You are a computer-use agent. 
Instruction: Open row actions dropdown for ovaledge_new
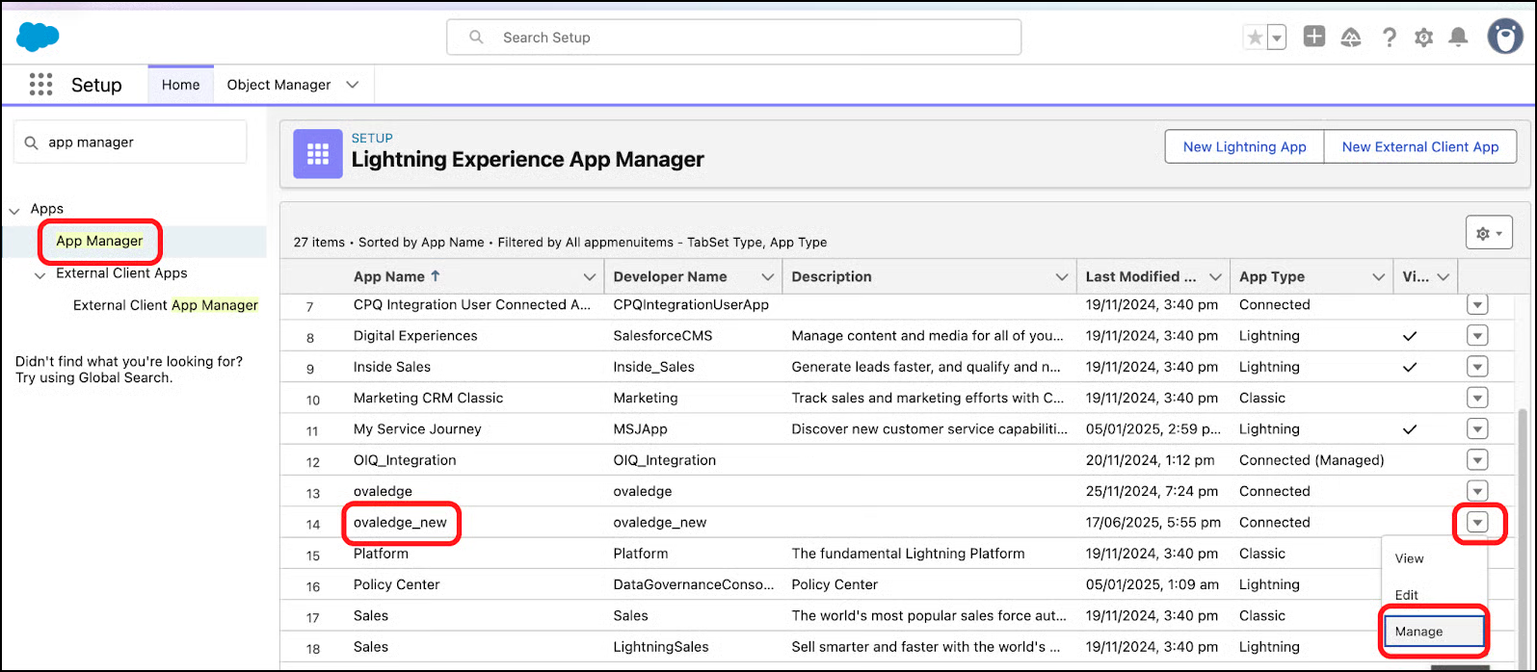(x=1477, y=522)
